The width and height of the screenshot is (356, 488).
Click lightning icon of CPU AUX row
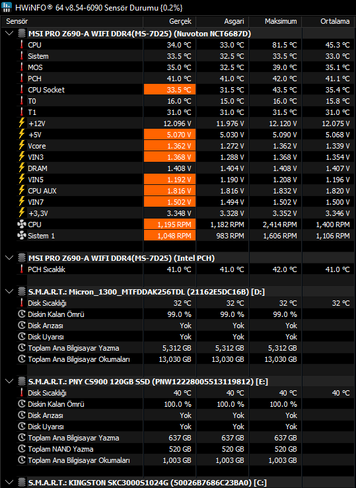[x=22, y=190]
